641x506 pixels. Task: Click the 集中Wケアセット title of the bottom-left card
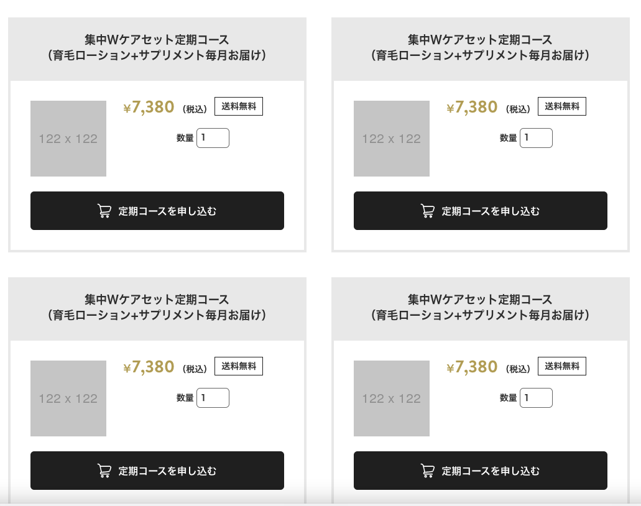coord(157,307)
